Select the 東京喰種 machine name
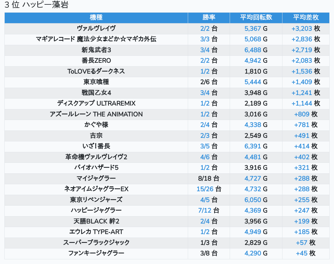Viewport: 334px width, 264px height. tap(96, 82)
